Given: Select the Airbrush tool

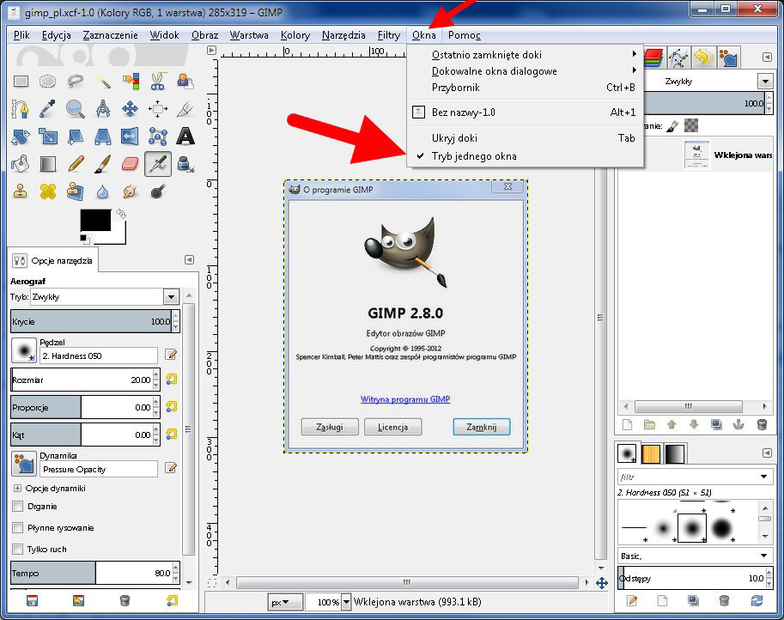Looking at the screenshot, I should 158,163.
